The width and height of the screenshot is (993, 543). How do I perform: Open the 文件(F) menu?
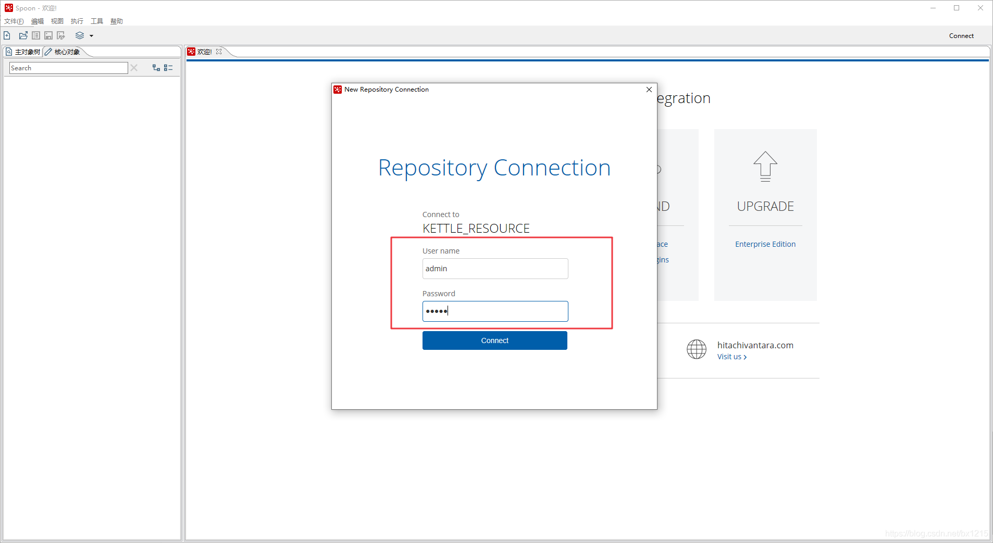(x=14, y=21)
